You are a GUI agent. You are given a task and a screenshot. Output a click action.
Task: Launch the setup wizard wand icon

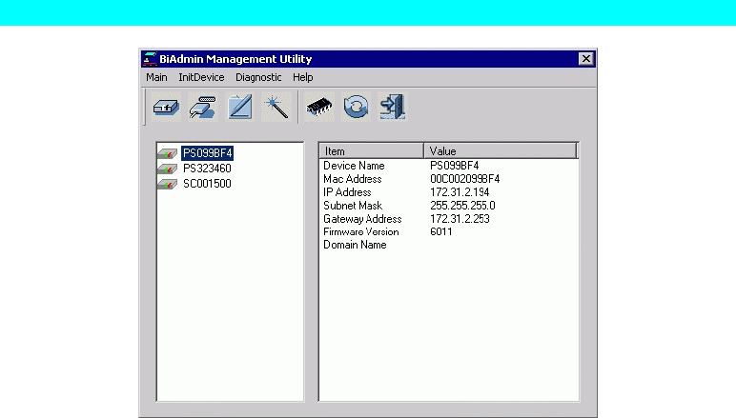(276, 108)
